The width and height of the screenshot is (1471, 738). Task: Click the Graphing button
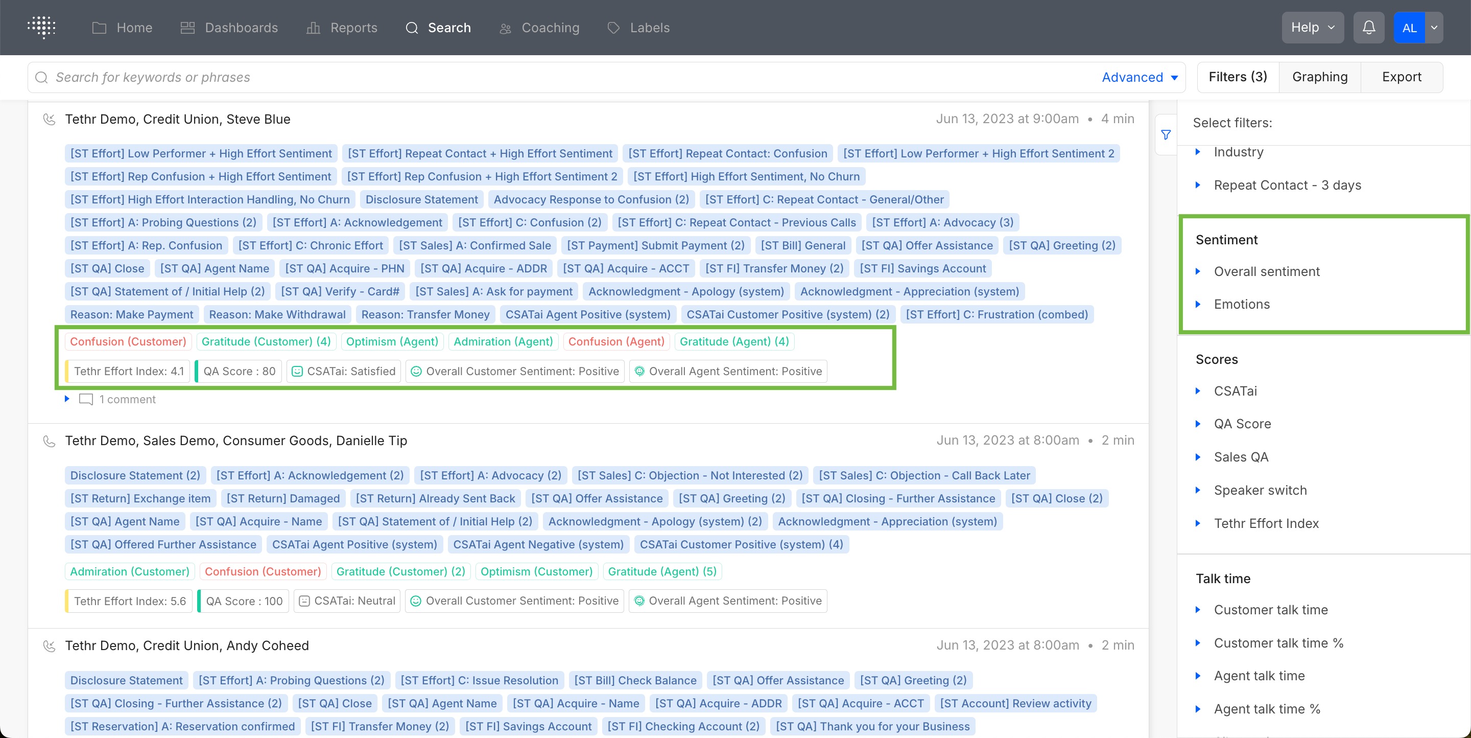(1319, 77)
